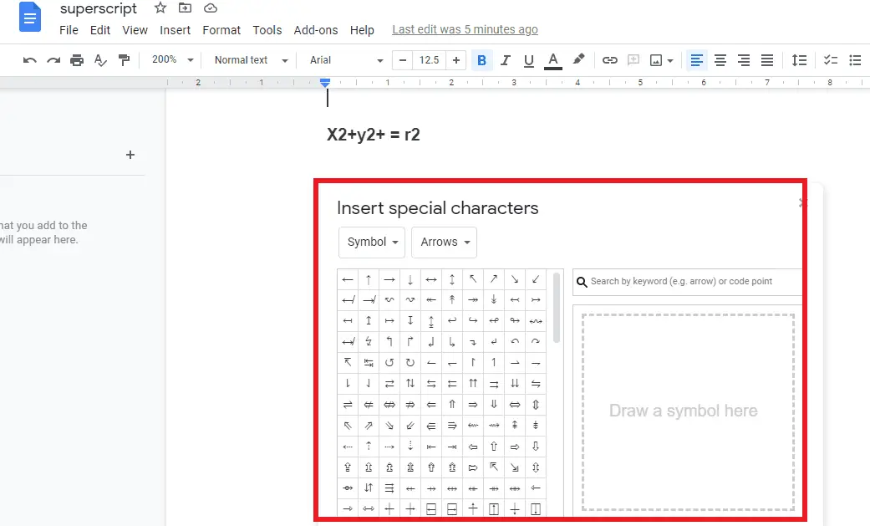Click the text color swatch
Image resolution: width=870 pixels, height=526 pixels.
click(553, 59)
